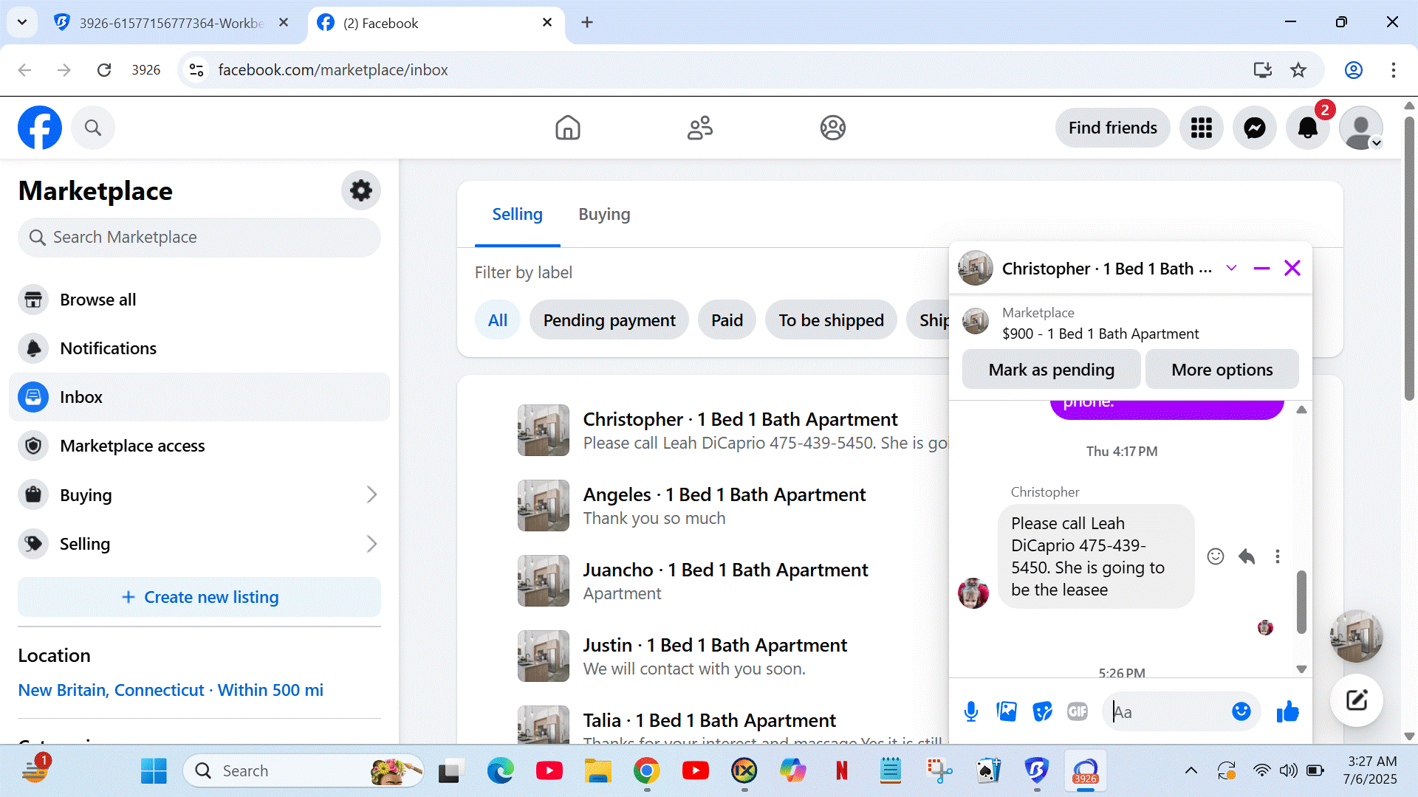
Task: Click Create new listing
Action: point(199,597)
